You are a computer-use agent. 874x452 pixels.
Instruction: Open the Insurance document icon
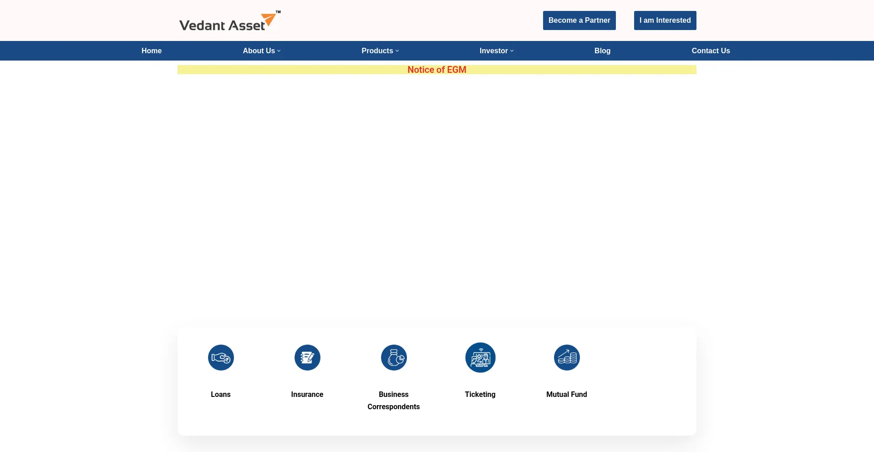tap(307, 357)
